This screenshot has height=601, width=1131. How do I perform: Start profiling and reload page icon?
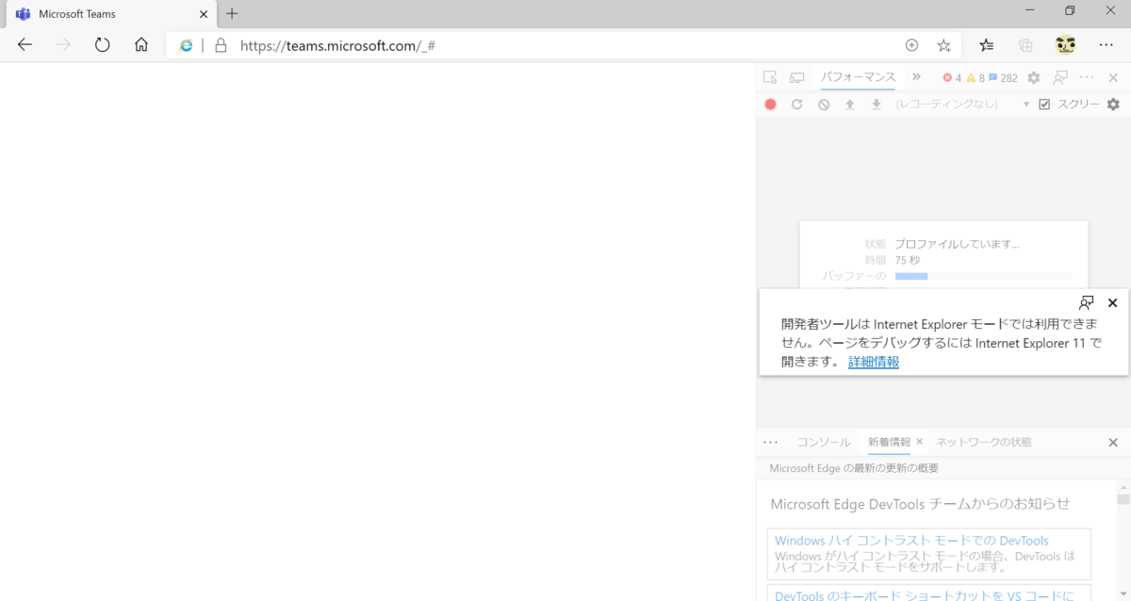point(796,105)
